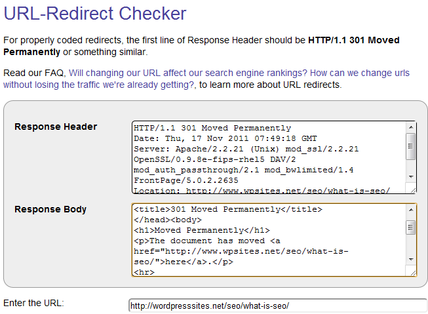Focus the Enter the URL input field
The image size is (428, 314).
278,305
